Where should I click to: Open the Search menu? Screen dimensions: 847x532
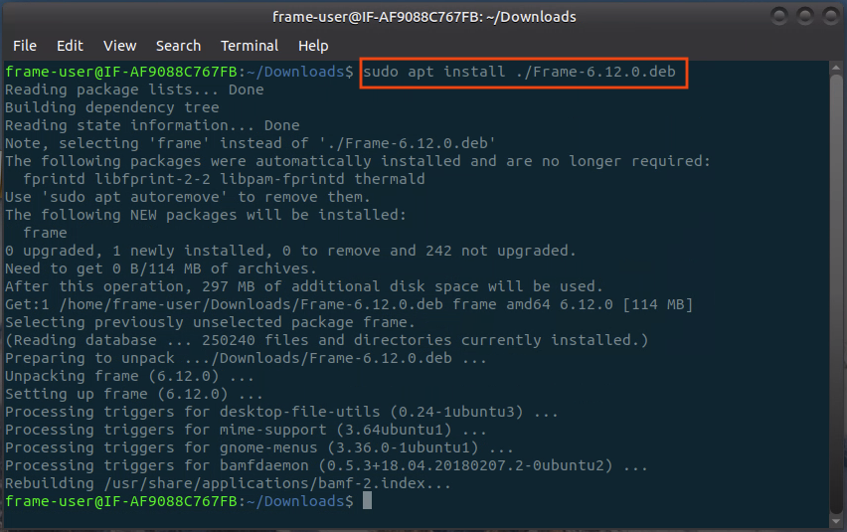pyautogui.click(x=178, y=46)
